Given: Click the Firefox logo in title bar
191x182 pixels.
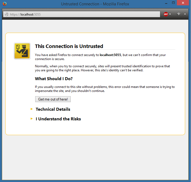Looking at the screenshot, I should 5,4.
